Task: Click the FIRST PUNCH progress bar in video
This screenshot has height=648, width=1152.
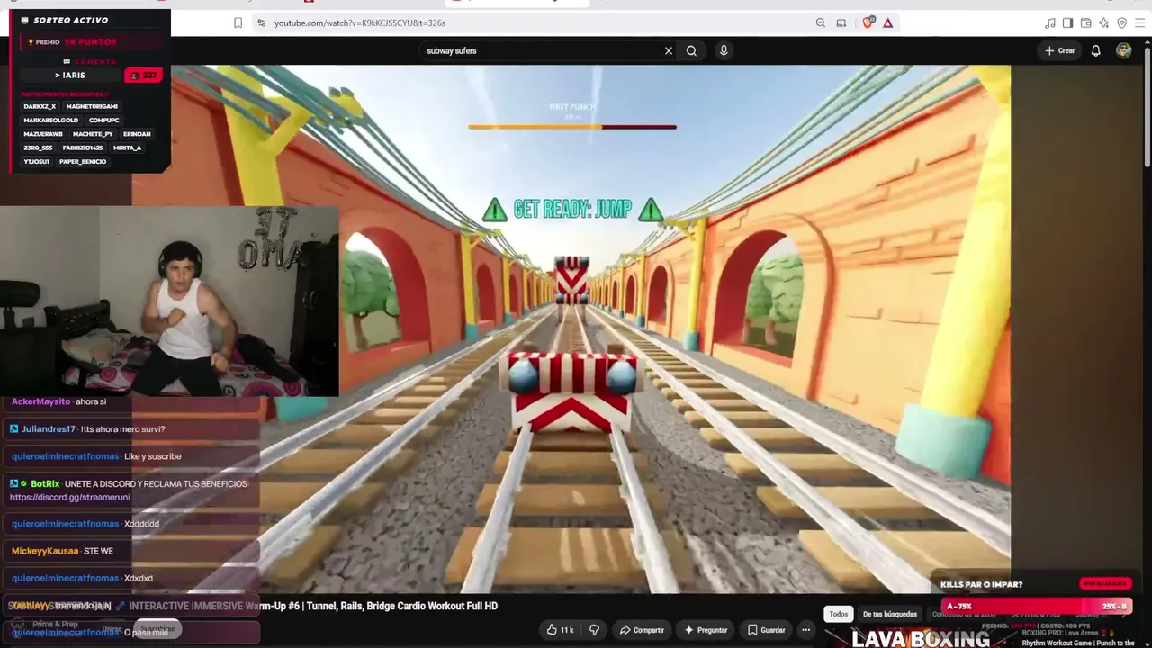Action: (x=572, y=127)
